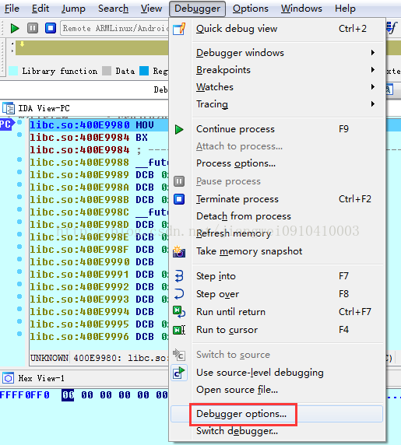Viewport: 401px width, 445px height.
Task: Select Step over menu entry
Action: (x=277, y=294)
